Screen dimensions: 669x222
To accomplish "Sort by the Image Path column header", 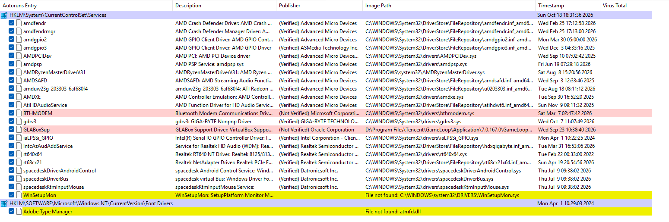I will pos(449,6).
